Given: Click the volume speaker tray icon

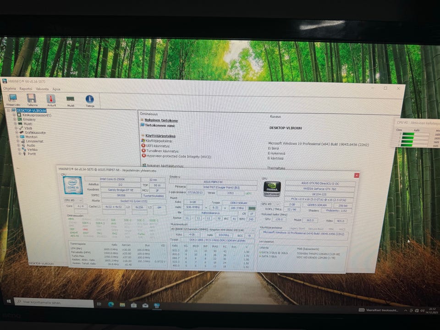Looking at the screenshot, I should 422,311.
